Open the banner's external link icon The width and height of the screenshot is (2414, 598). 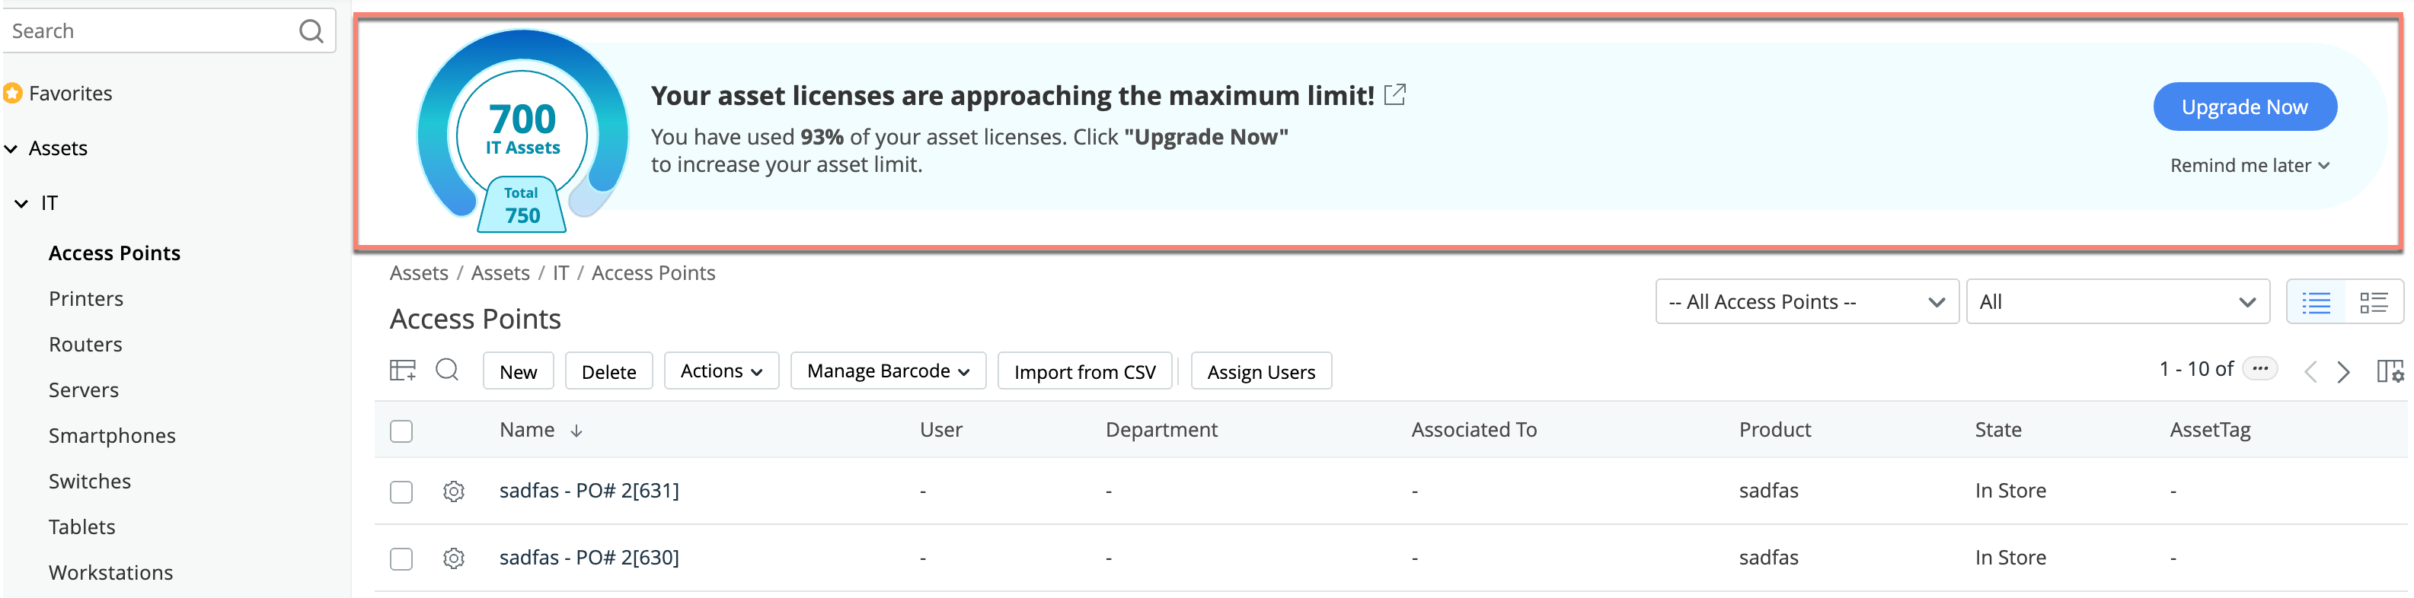(1394, 94)
